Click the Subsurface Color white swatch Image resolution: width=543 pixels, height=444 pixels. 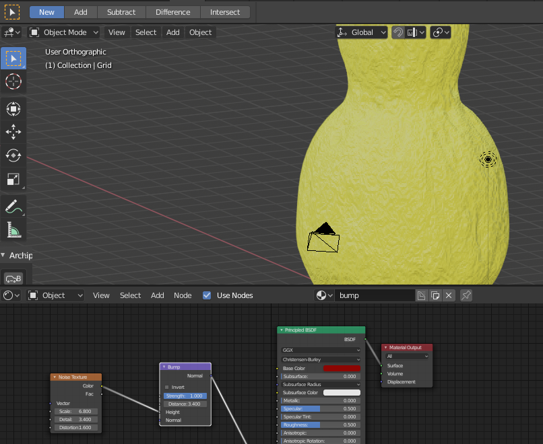click(342, 393)
